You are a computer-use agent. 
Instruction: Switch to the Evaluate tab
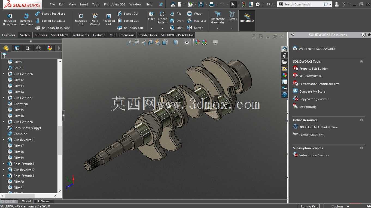point(99,35)
